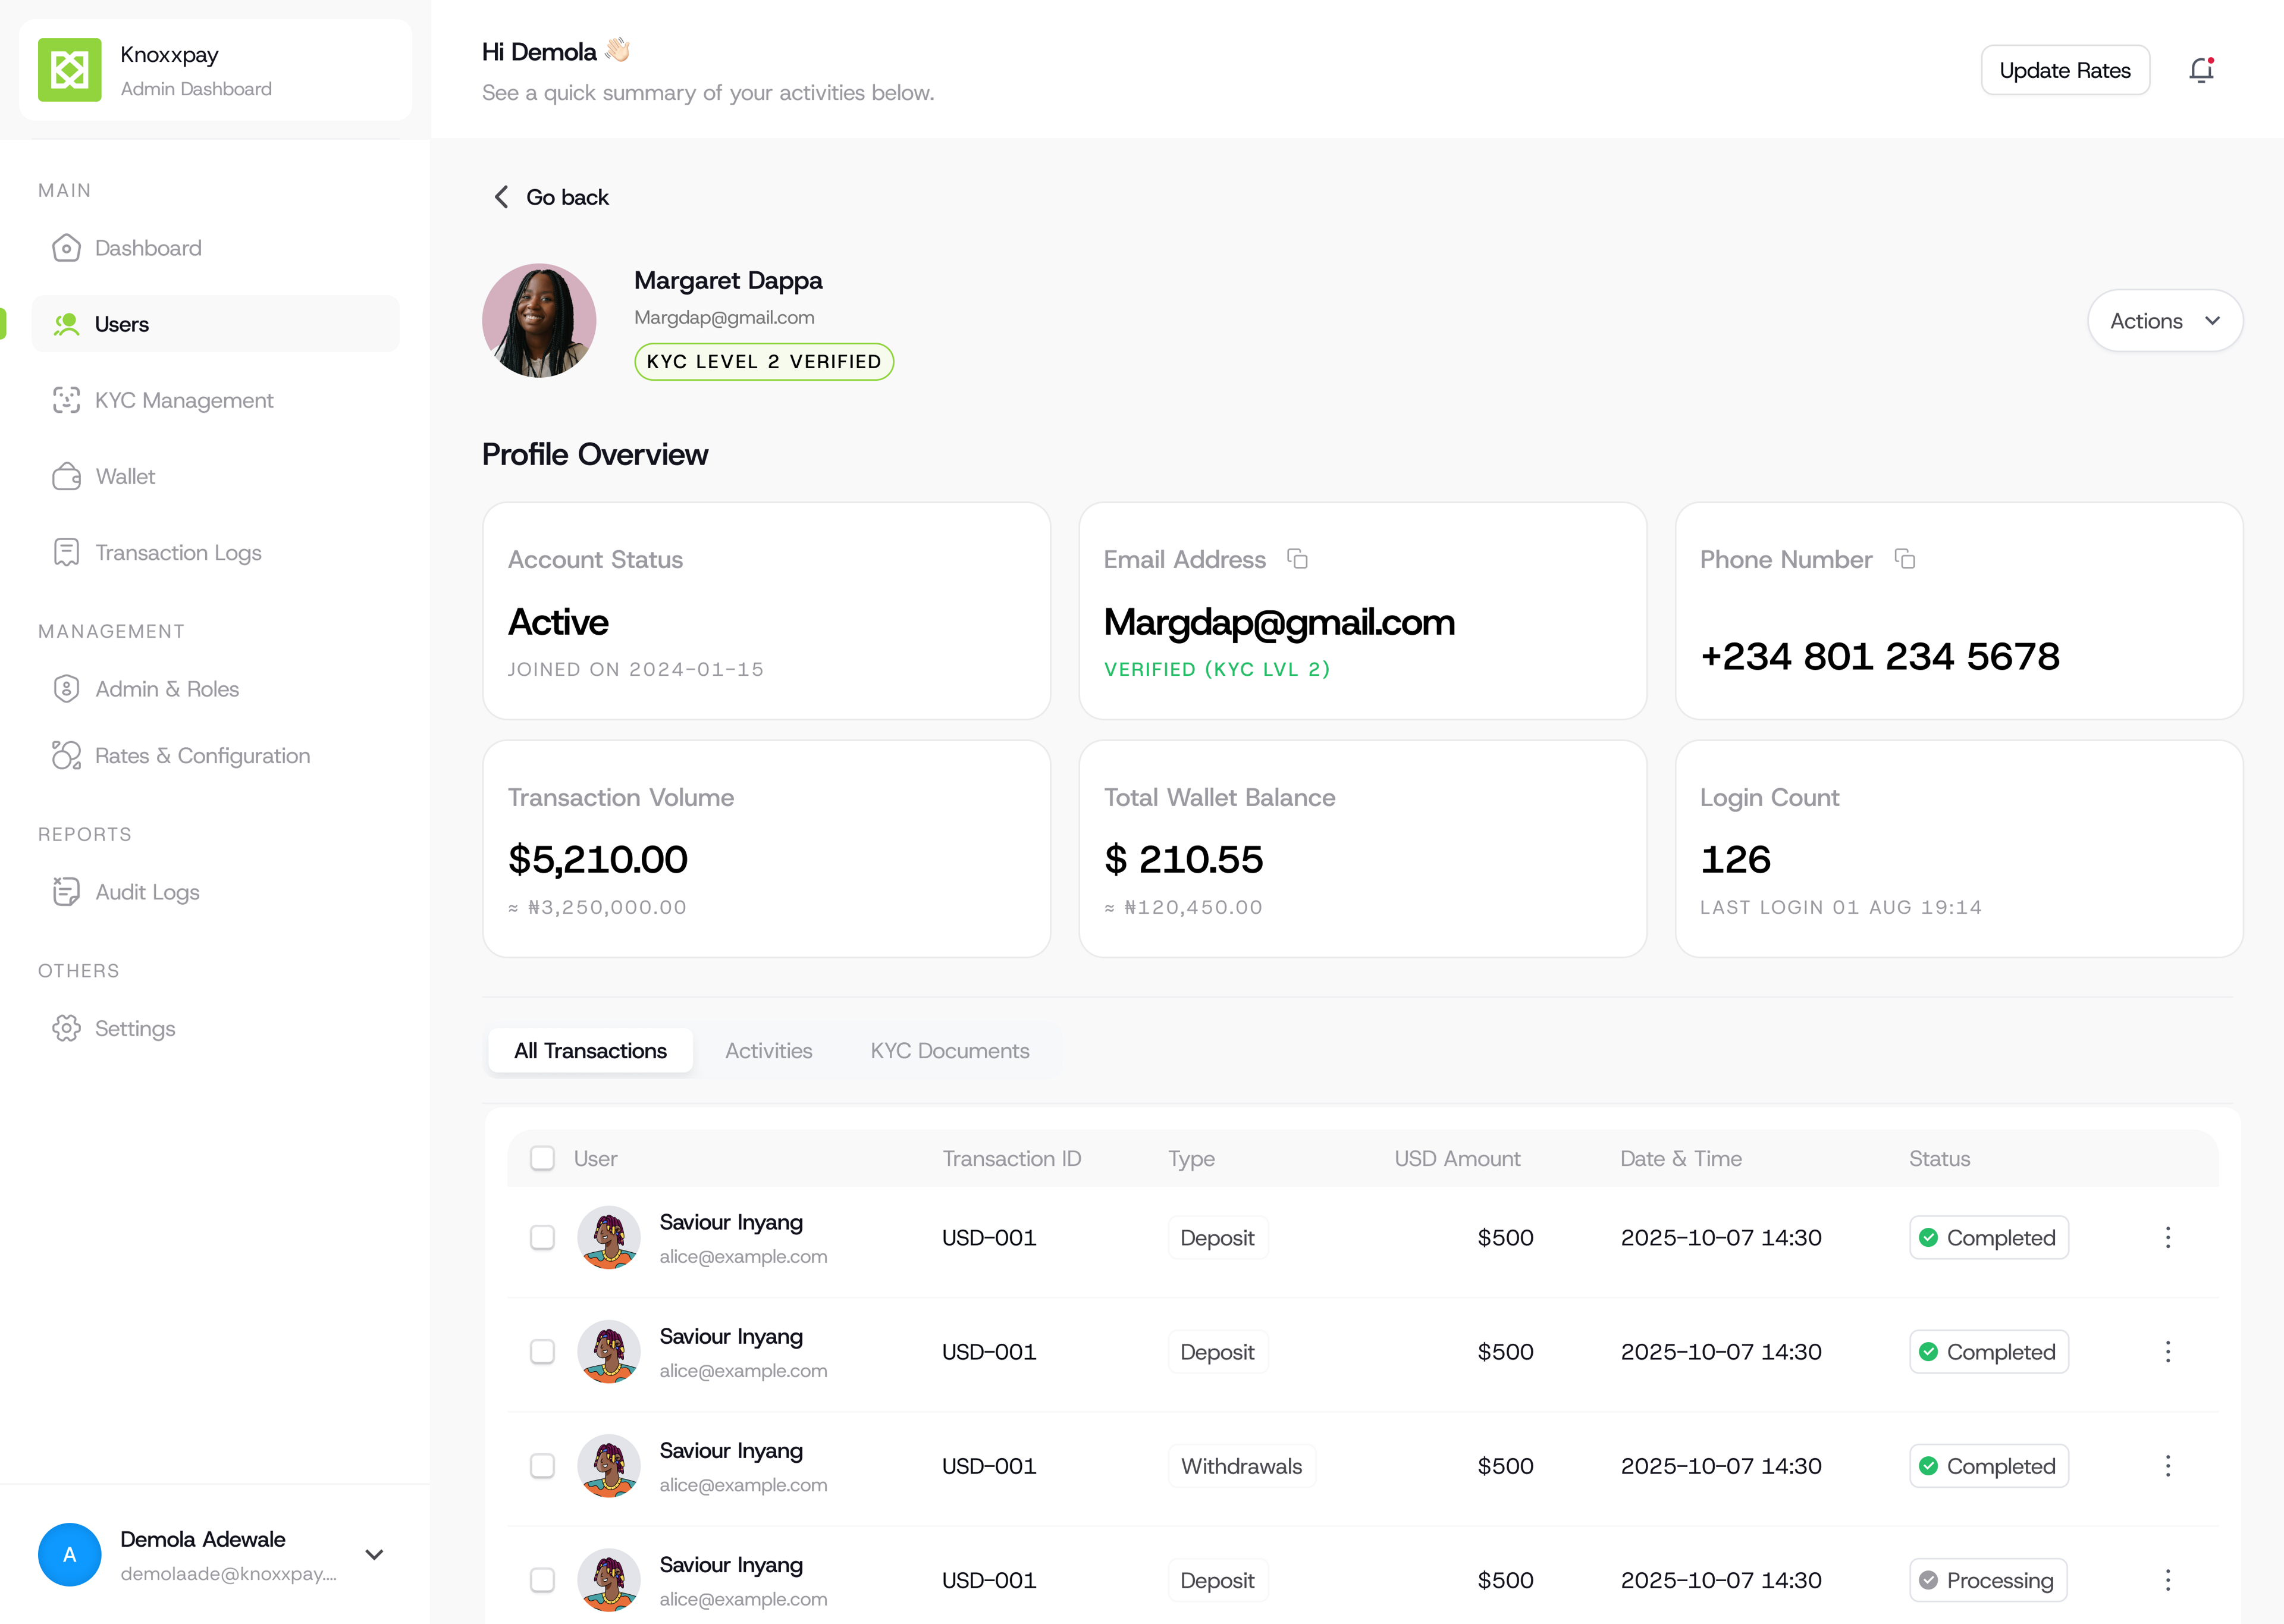Click the $5,210.00 transaction volume value
Screen dimensions: 2284x1624
[598, 859]
